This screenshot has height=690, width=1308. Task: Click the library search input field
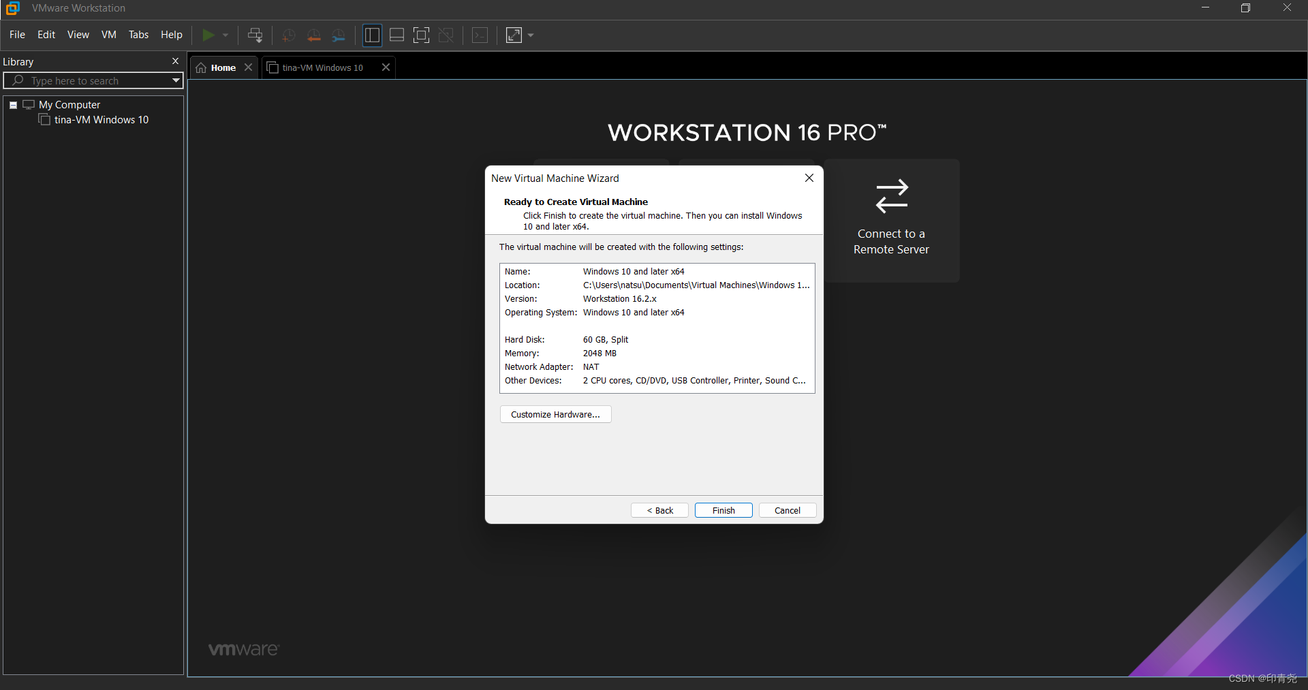(x=93, y=80)
